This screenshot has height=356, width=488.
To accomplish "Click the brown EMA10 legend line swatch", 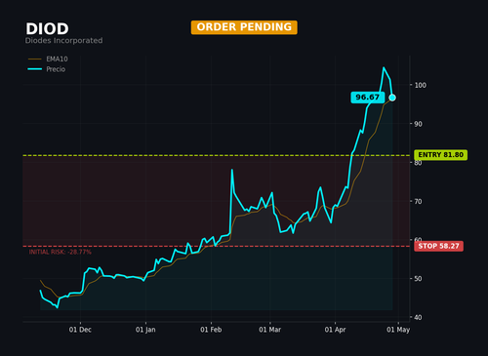I will (x=35, y=59).
